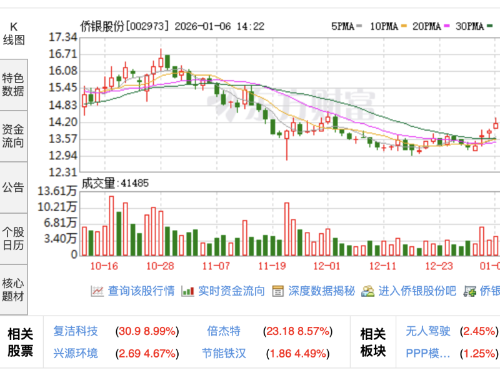Click the grid icon for 深度数据揭秘

coord(279,291)
